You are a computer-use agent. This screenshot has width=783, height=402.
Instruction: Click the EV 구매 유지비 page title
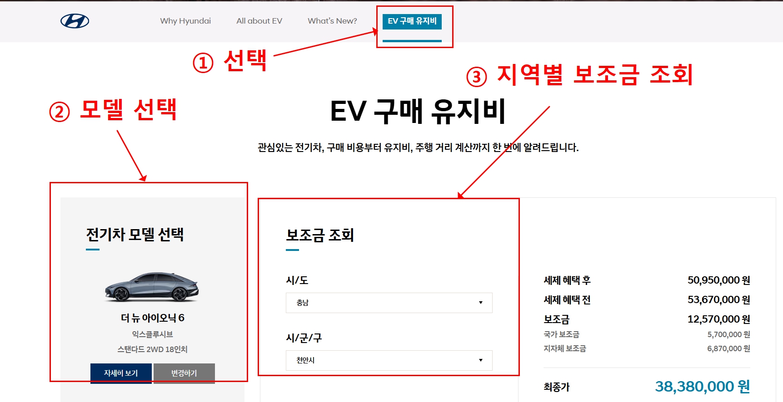tap(418, 111)
